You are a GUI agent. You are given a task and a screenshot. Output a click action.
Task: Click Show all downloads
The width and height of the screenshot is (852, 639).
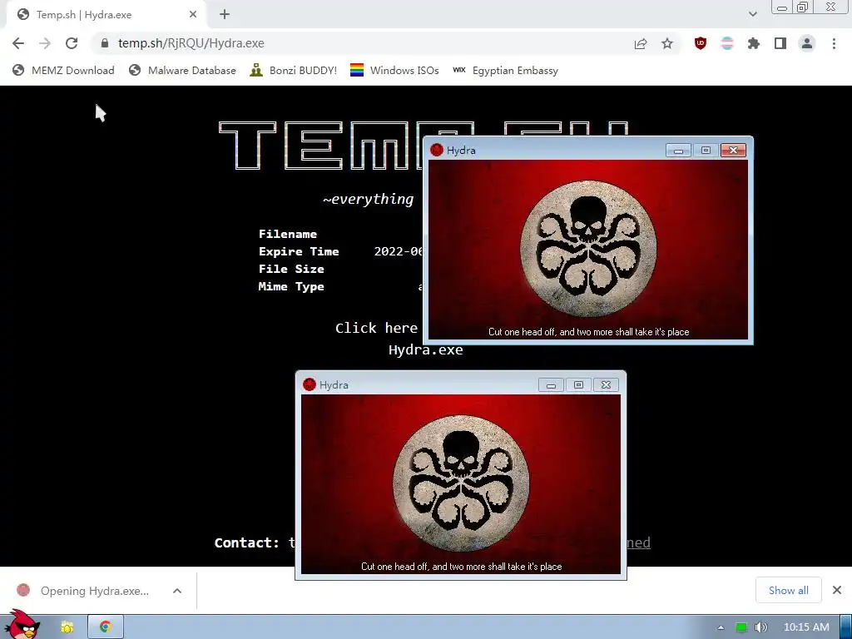click(789, 590)
